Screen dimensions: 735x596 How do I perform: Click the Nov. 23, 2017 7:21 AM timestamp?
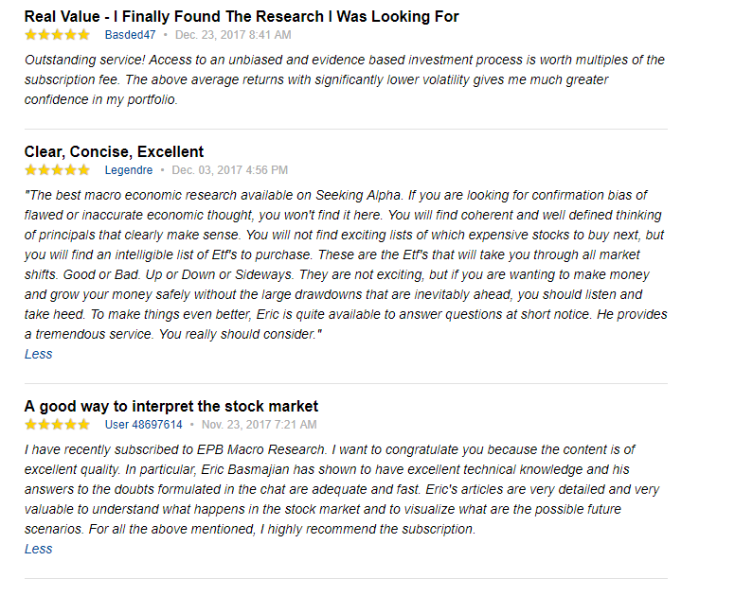click(x=259, y=425)
